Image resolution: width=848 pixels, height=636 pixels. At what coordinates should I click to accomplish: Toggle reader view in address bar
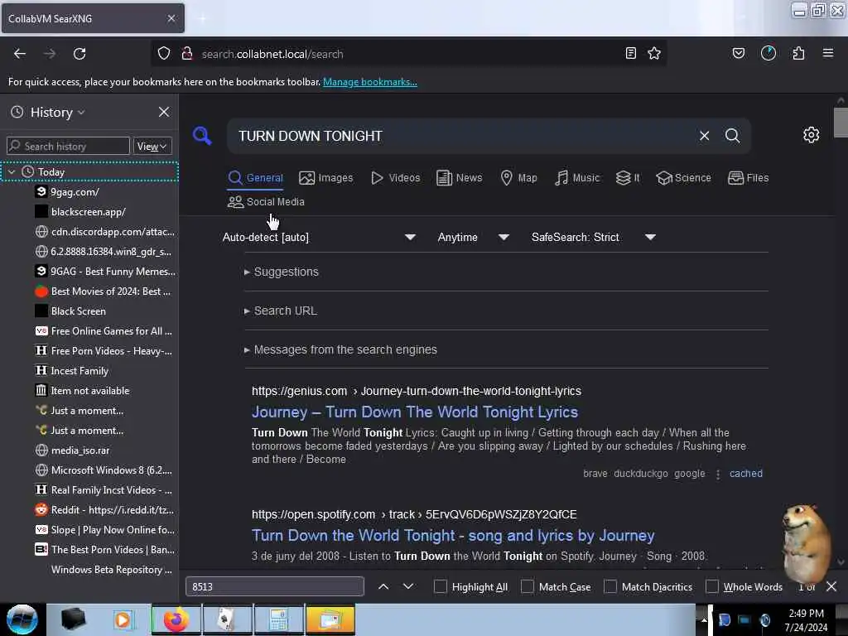630,54
